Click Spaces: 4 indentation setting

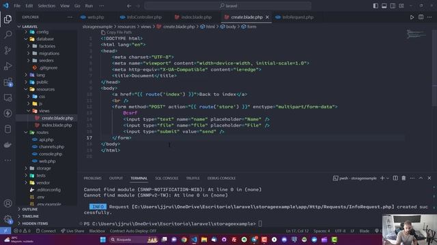(x=322, y=231)
